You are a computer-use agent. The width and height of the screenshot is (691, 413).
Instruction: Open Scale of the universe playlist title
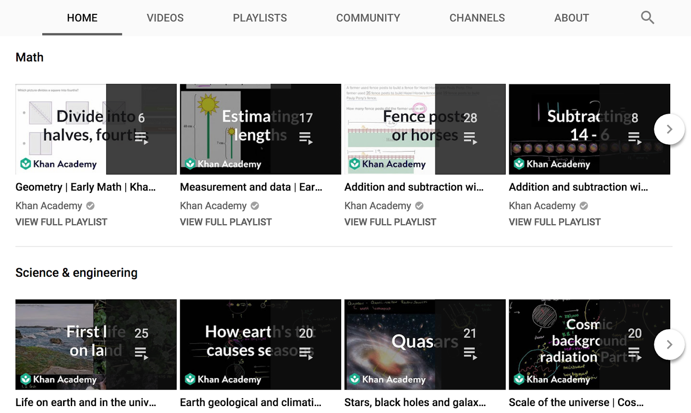[x=577, y=403]
